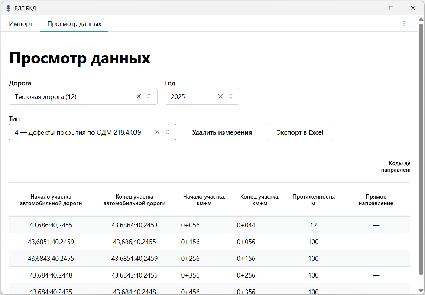Focus the 2025 year field

(202, 96)
